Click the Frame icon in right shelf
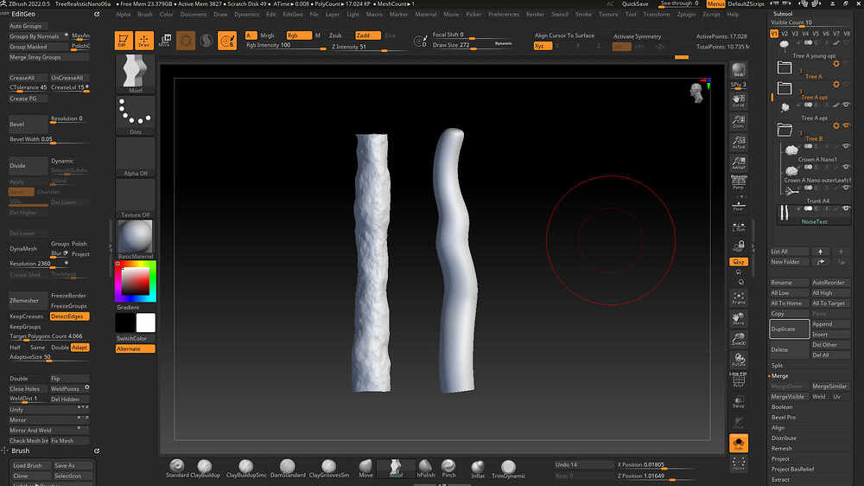Screen dimensions: 864x486 click(739, 298)
